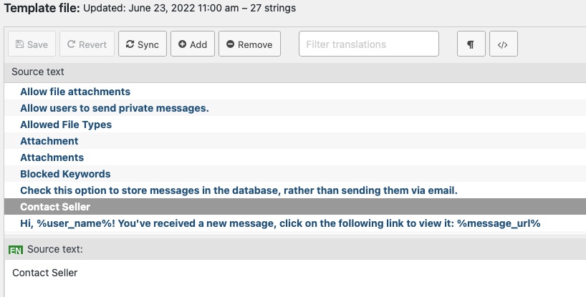Select the "Check this option to store messages" string

click(x=295, y=190)
